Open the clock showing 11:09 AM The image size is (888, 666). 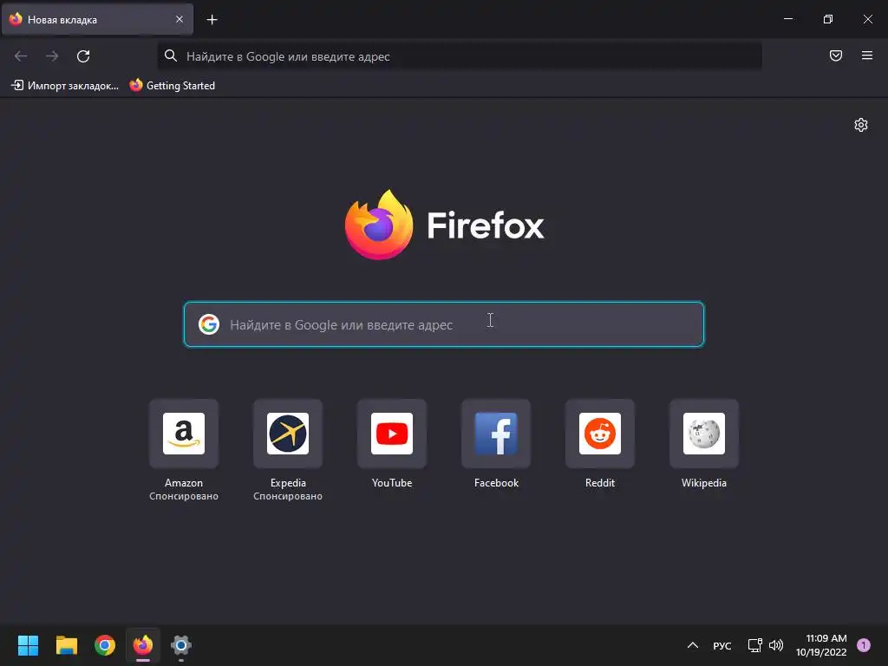click(x=821, y=645)
